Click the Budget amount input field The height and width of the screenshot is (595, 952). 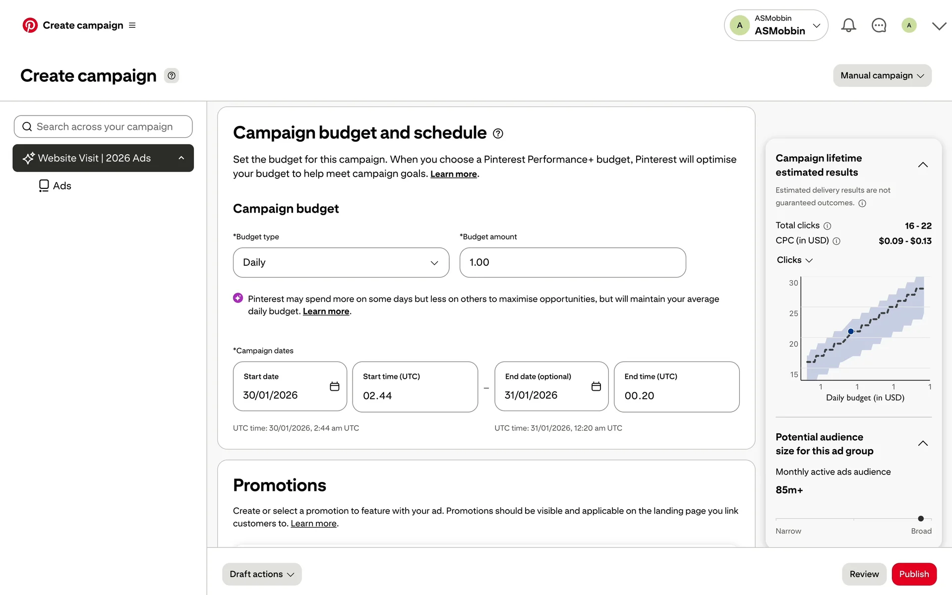coord(572,262)
